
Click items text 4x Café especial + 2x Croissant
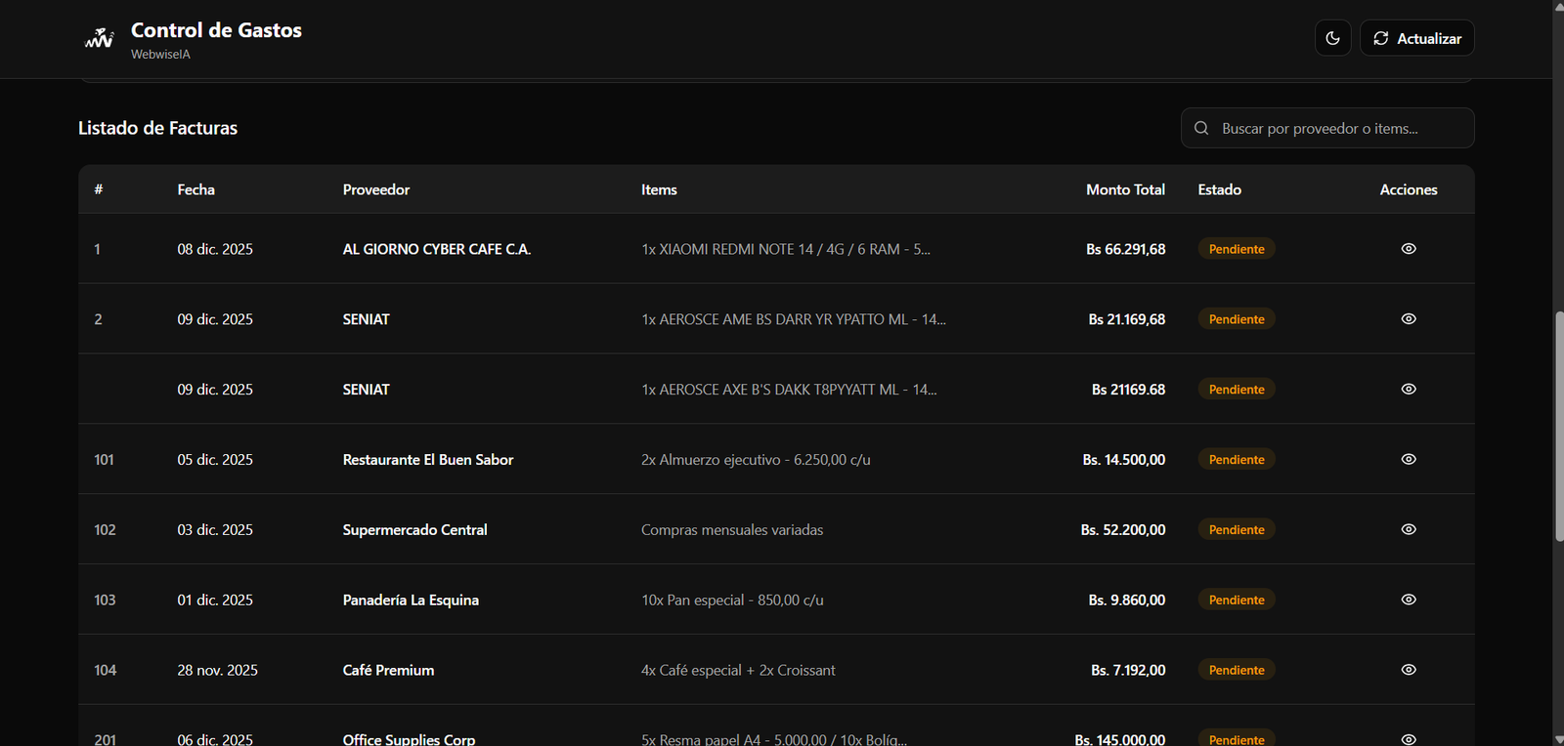pos(738,671)
